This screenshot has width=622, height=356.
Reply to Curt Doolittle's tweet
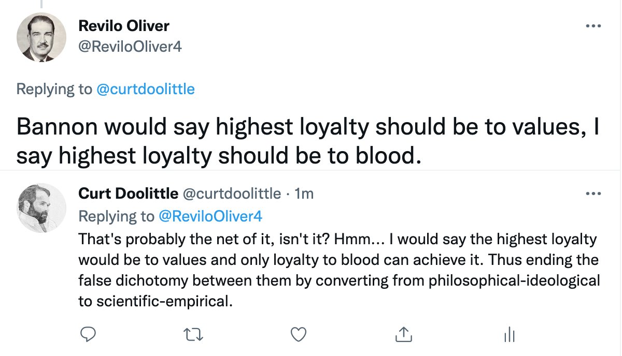[88, 335]
